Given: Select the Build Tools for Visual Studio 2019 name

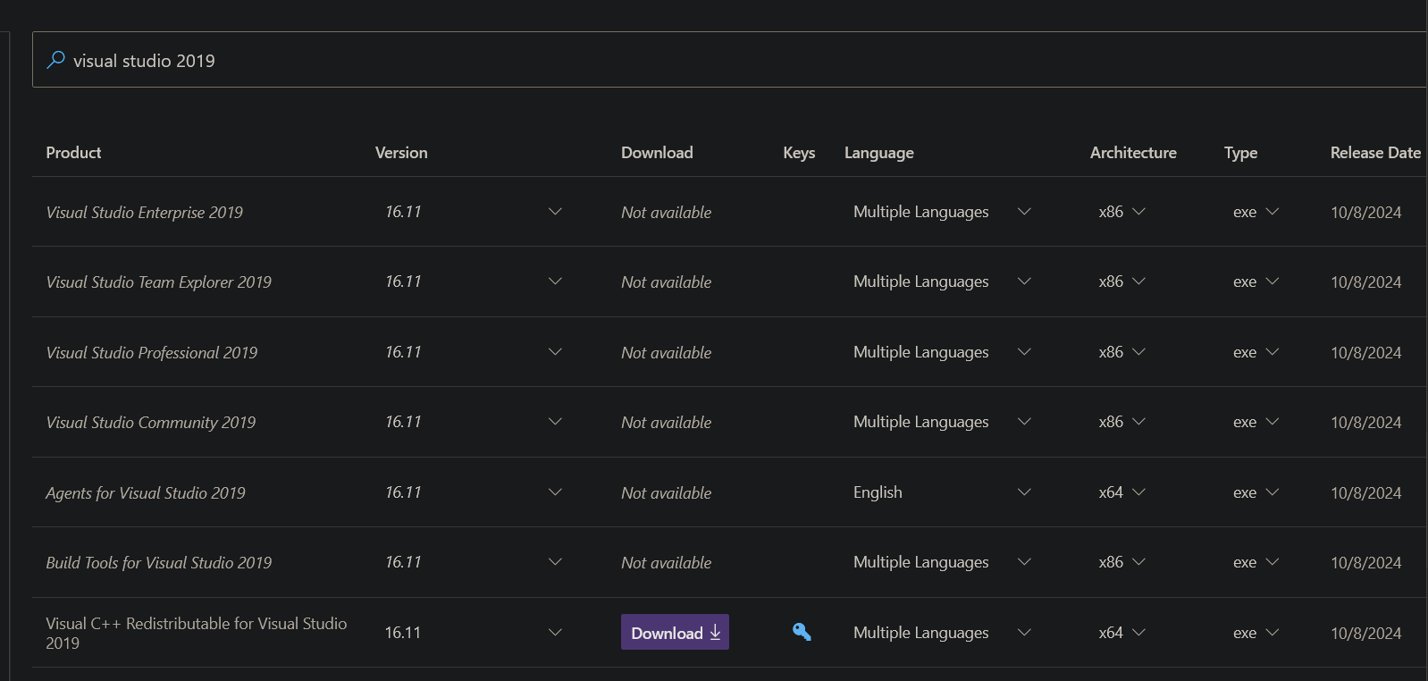Looking at the screenshot, I should click(x=158, y=563).
